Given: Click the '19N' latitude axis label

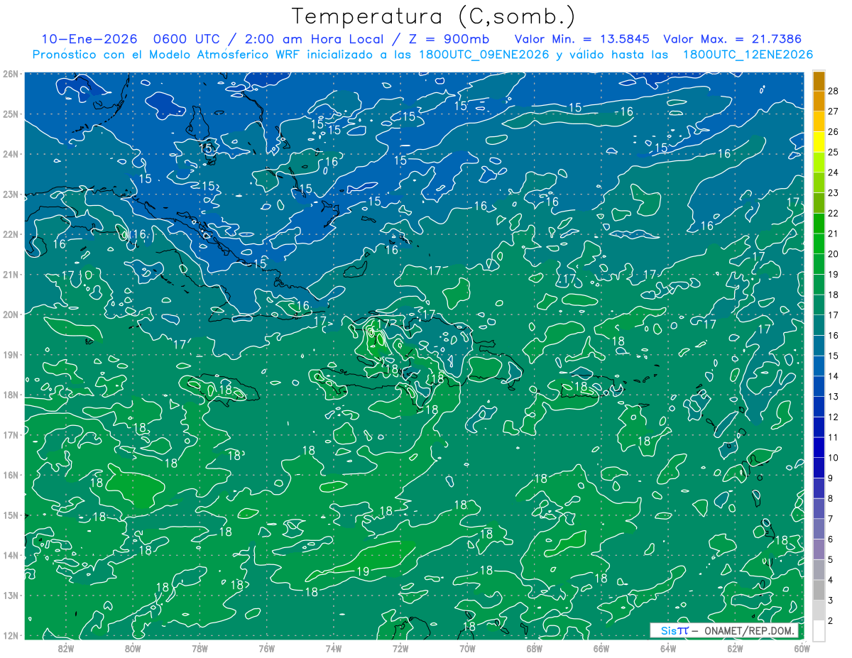Looking at the screenshot, I should pyautogui.click(x=11, y=355).
